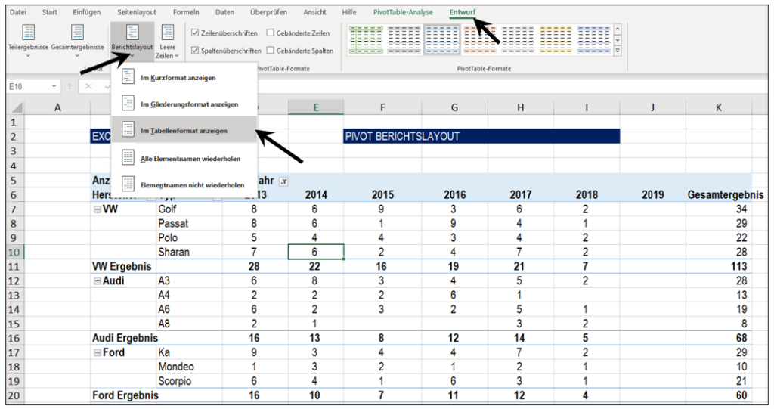This screenshot has height=409, width=774.
Task: Click the Name Box showing E10
Action: [x=28, y=86]
